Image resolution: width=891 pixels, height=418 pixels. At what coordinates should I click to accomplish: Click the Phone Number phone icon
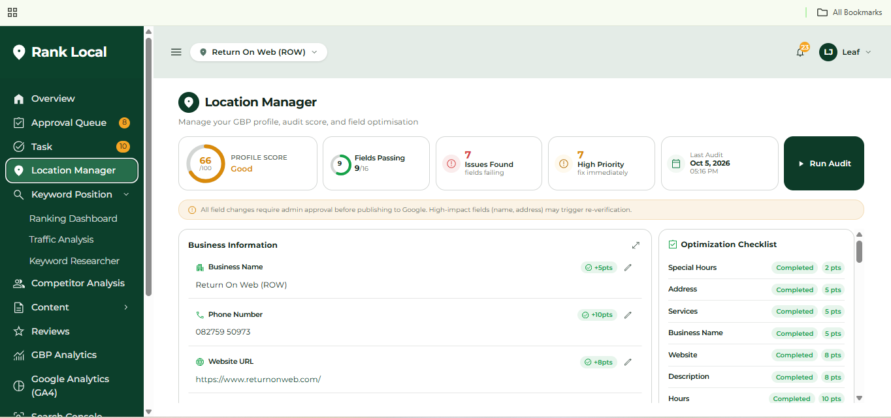[200, 315]
